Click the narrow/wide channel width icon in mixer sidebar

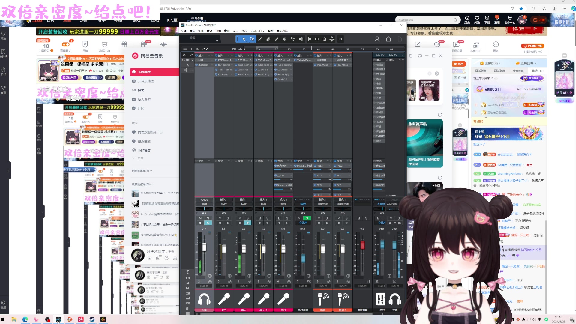click(188, 278)
